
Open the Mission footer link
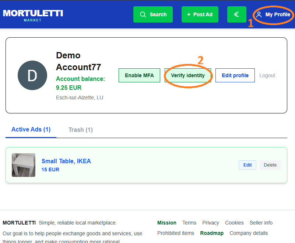coord(167,223)
